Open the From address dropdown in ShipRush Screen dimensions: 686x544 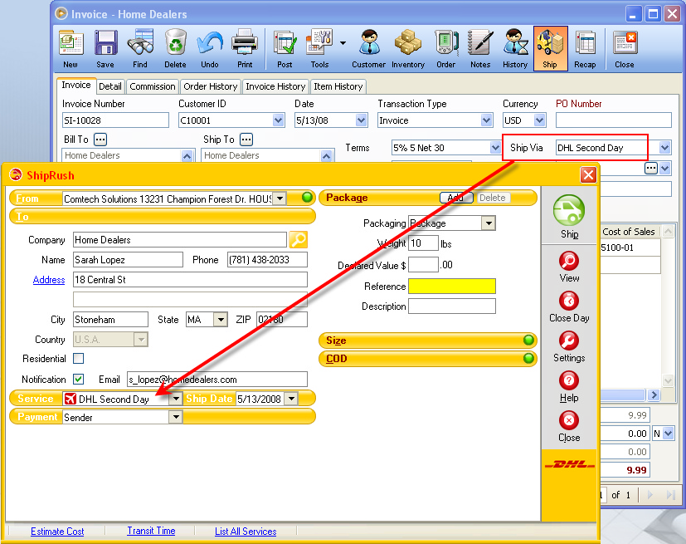pos(280,198)
